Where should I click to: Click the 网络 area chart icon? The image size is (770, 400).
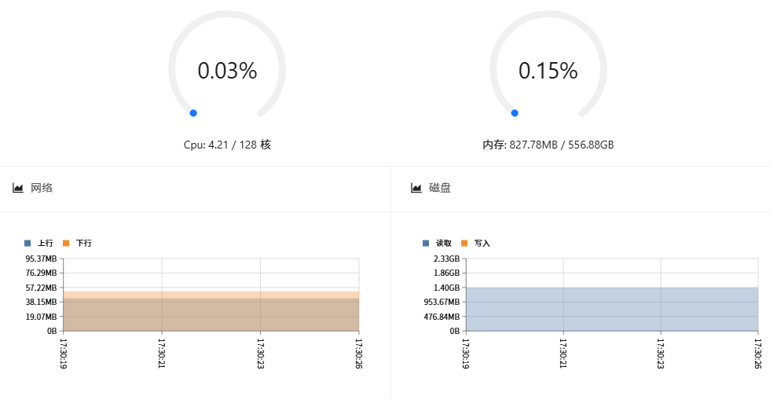pos(17,188)
